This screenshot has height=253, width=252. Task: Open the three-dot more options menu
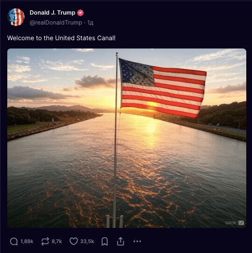(x=137, y=242)
